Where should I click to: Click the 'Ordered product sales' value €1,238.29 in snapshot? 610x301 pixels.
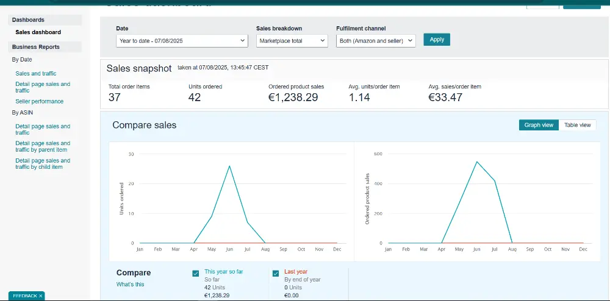(293, 97)
